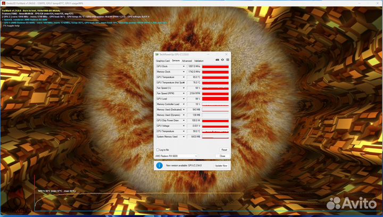The width and height of the screenshot is (383, 217).
Task: Open the Memory Clock sensor dropdown
Action: pos(184,72)
